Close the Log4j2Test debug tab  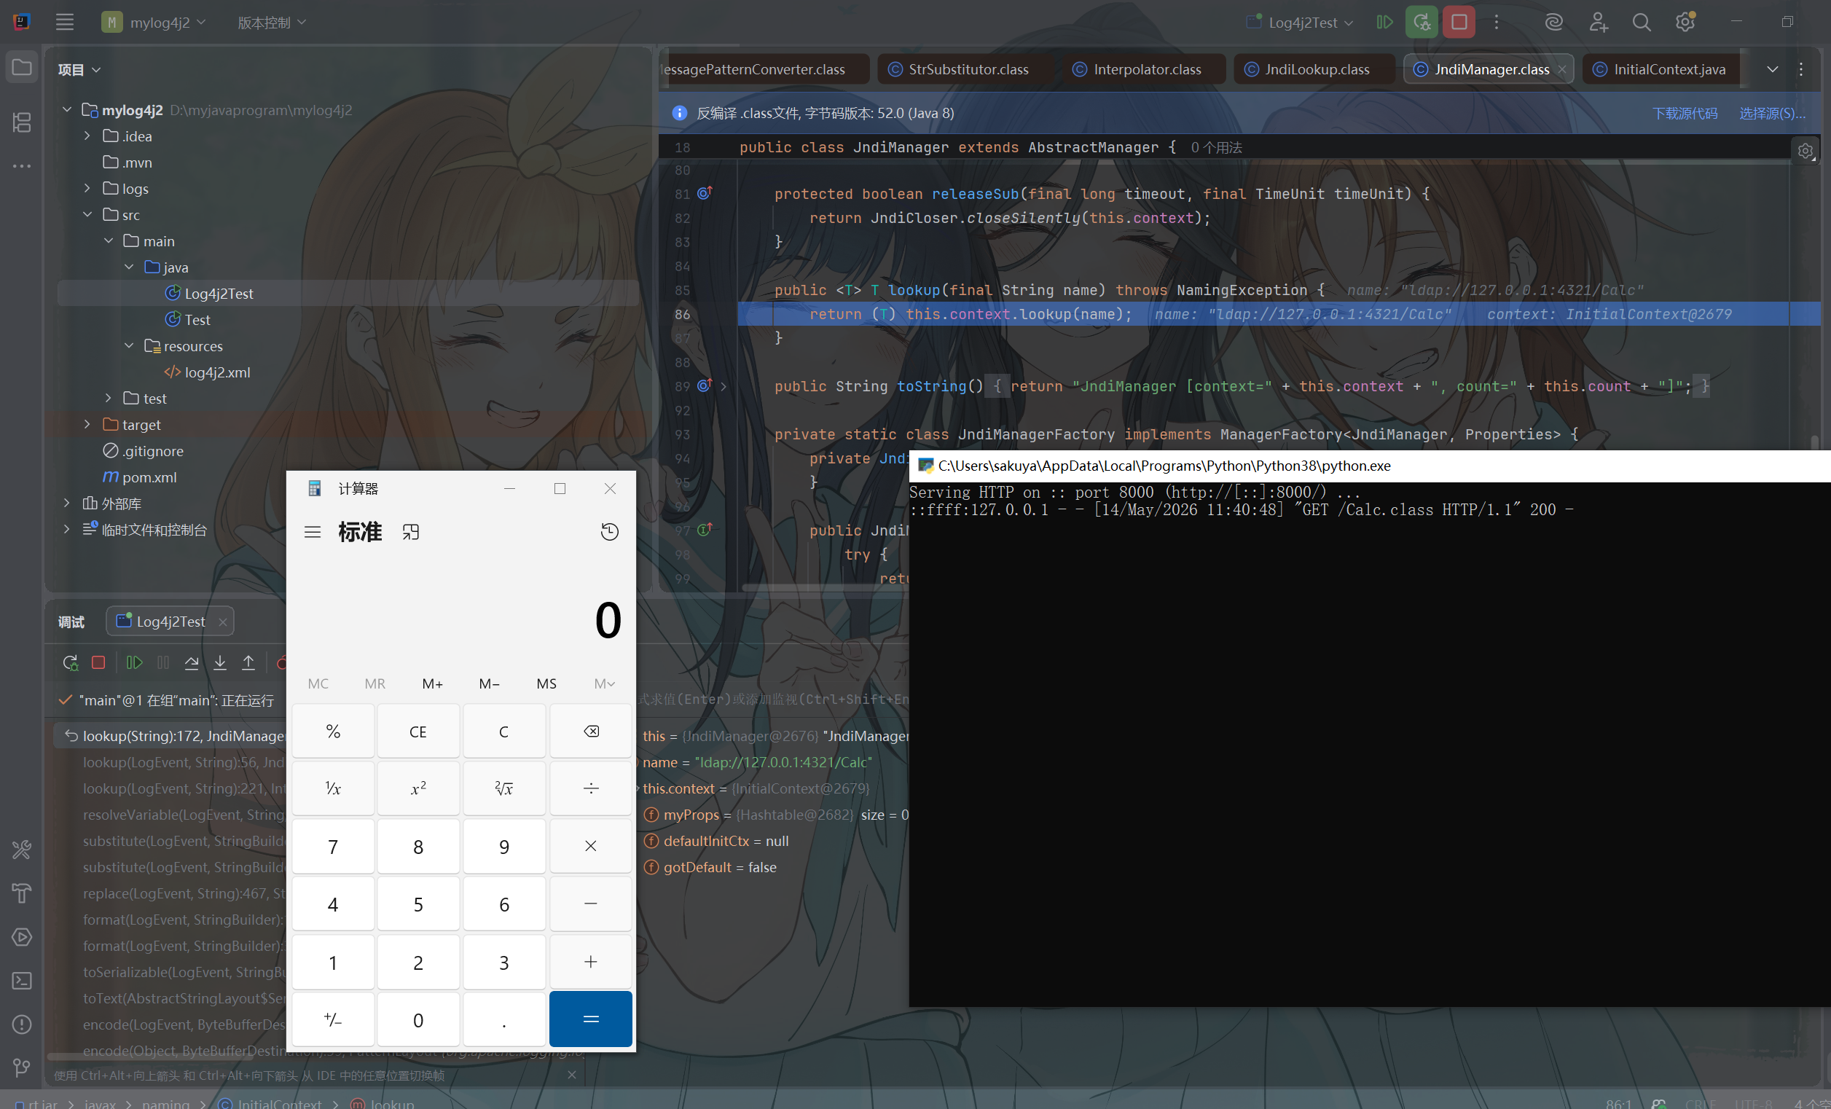pos(222,622)
